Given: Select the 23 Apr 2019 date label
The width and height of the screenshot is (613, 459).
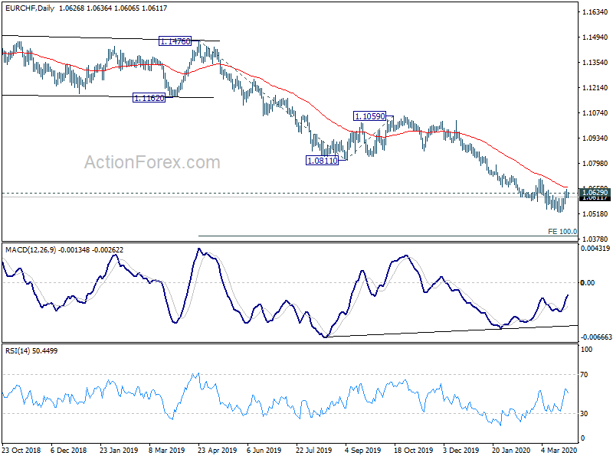Looking at the screenshot, I should point(218,450).
